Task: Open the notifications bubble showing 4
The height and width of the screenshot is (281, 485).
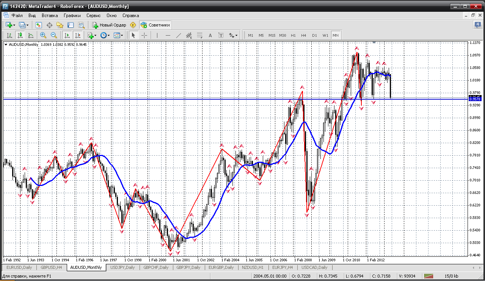Action: 478,25
